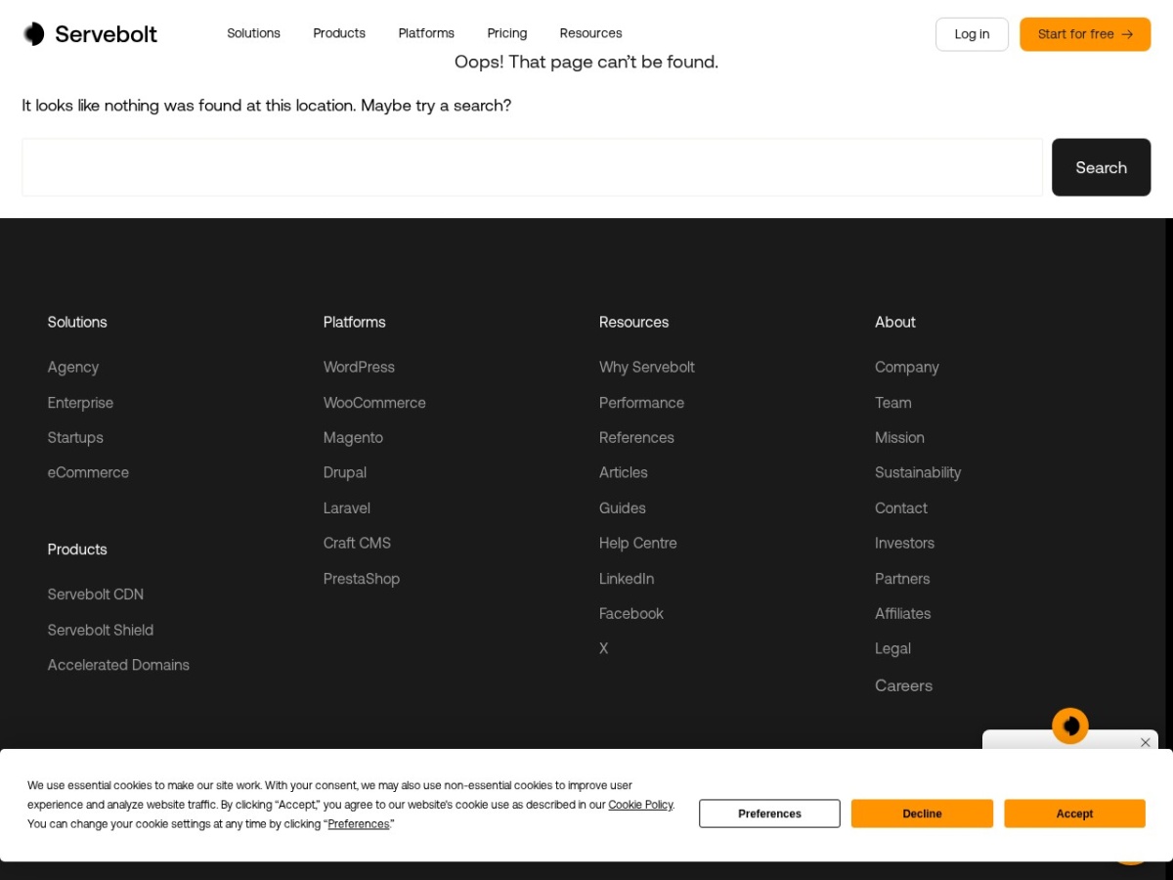Open the Platforms menu in header
This screenshot has height=880, width=1173.
pos(426,33)
